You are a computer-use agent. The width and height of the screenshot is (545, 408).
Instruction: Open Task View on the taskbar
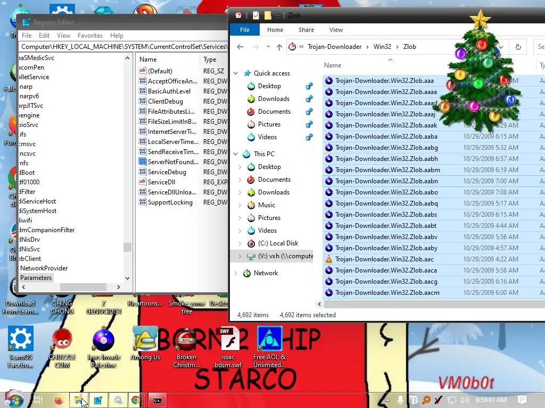click(38, 401)
